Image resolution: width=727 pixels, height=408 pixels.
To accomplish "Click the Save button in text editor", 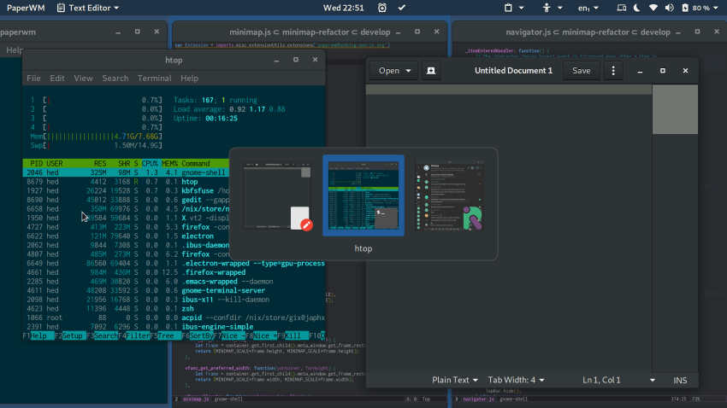I will (581, 71).
